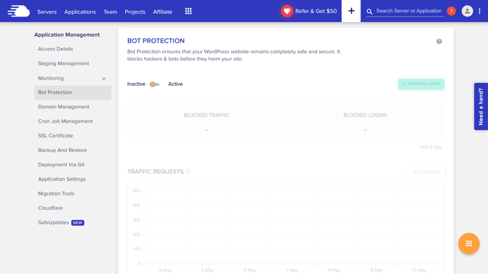Click the Show More button
Viewport: 488px width, 274px height.
tap(426, 172)
